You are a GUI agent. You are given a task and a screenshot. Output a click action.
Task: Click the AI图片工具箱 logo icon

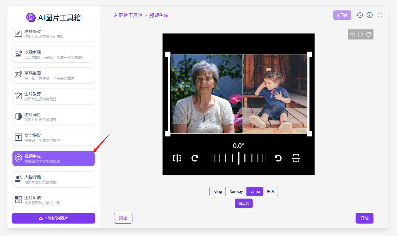(x=31, y=17)
